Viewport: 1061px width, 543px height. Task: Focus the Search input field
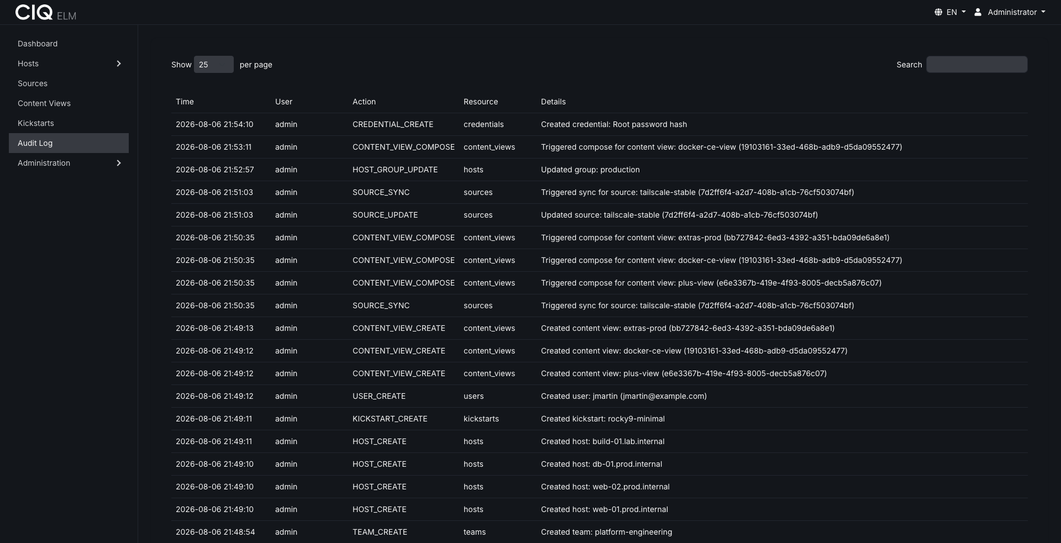pos(976,65)
